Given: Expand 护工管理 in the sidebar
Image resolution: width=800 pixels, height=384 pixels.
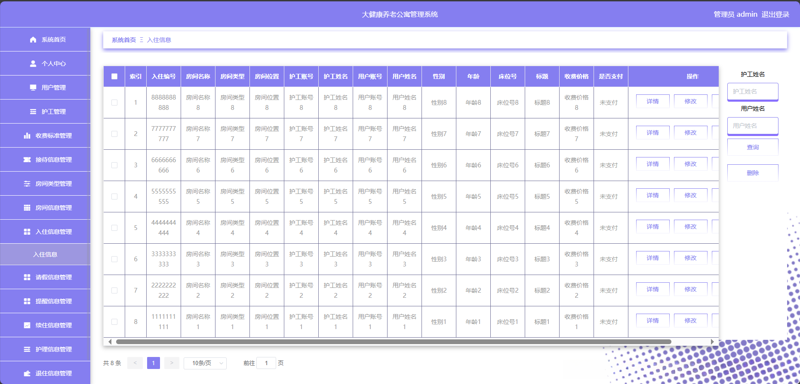Looking at the screenshot, I should click(45, 112).
